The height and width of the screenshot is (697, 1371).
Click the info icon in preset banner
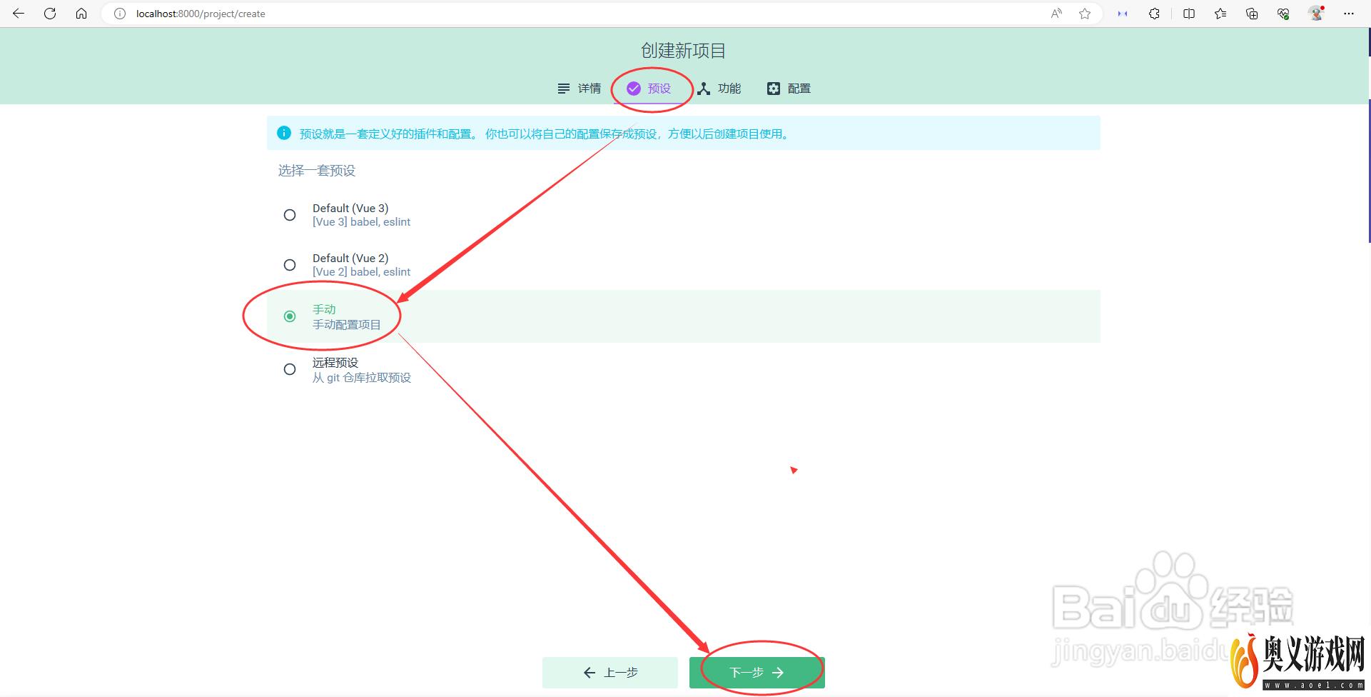pos(284,134)
